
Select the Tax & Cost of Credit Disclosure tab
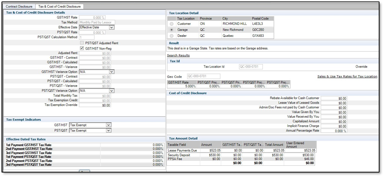pos(59,6)
